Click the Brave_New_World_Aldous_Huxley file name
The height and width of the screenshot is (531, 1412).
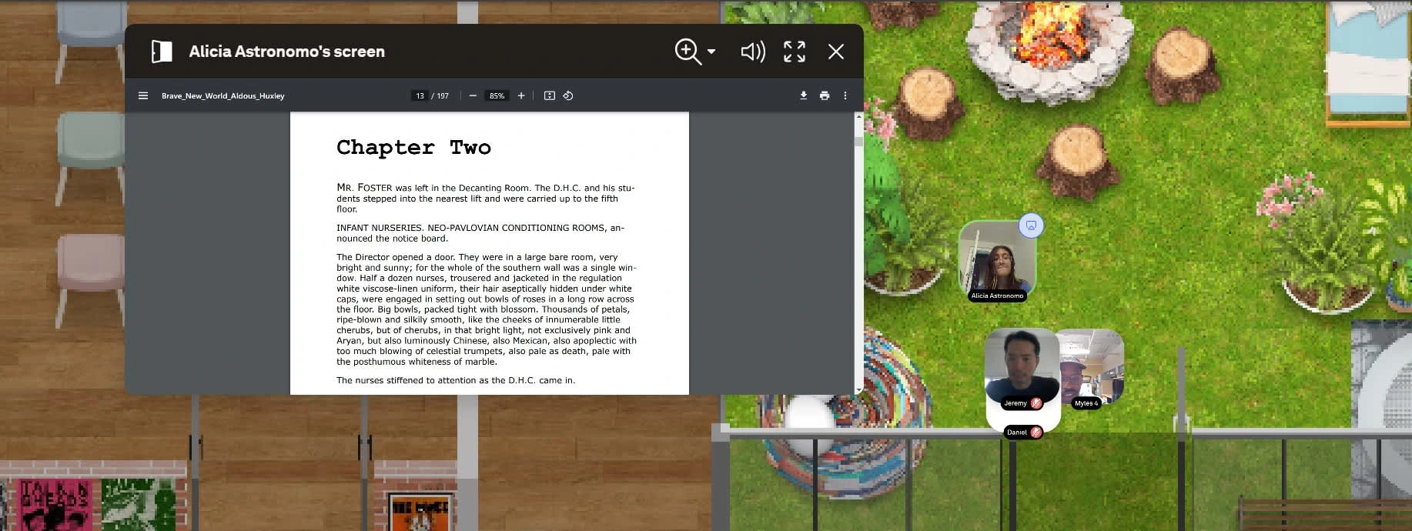(x=223, y=96)
